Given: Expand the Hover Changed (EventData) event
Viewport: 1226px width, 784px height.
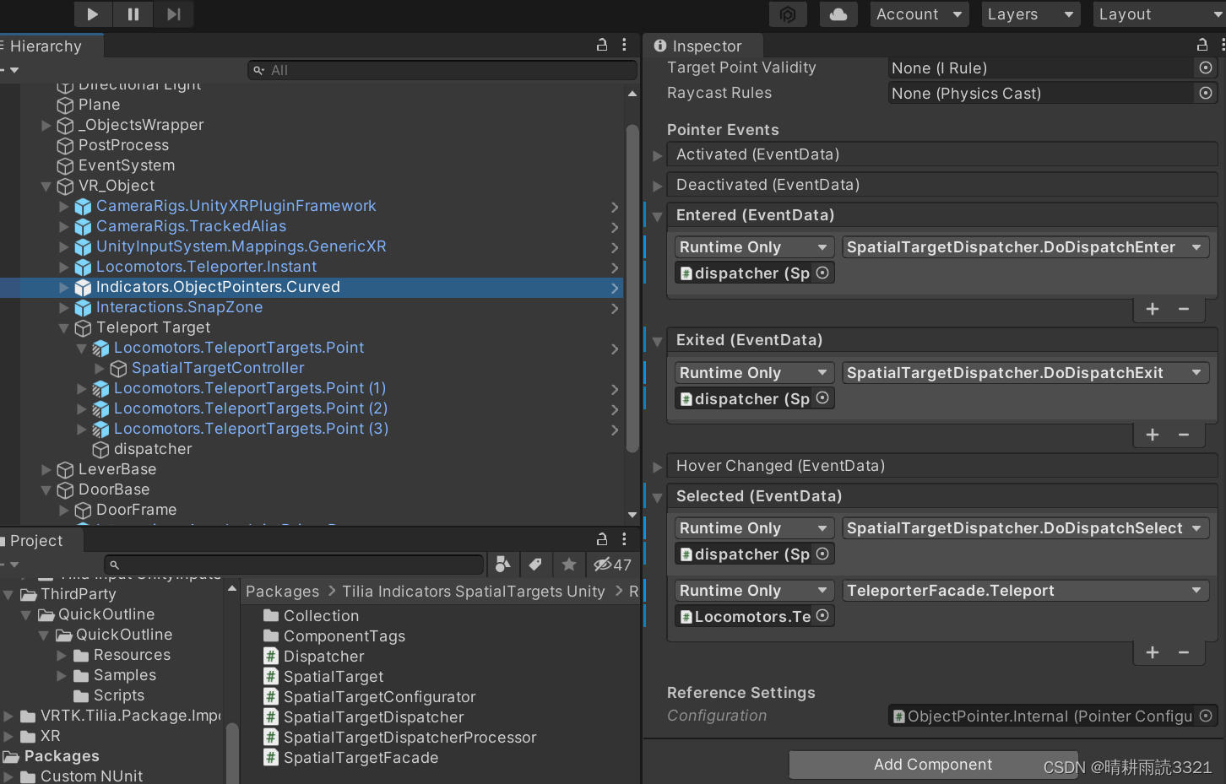Looking at the screenshot, I should point(658,467).
